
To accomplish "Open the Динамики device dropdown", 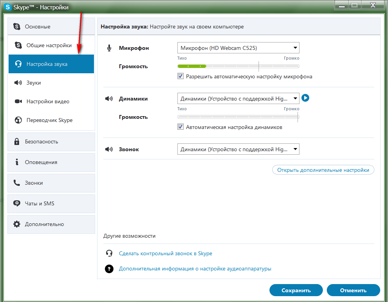I will click(238, 99).
